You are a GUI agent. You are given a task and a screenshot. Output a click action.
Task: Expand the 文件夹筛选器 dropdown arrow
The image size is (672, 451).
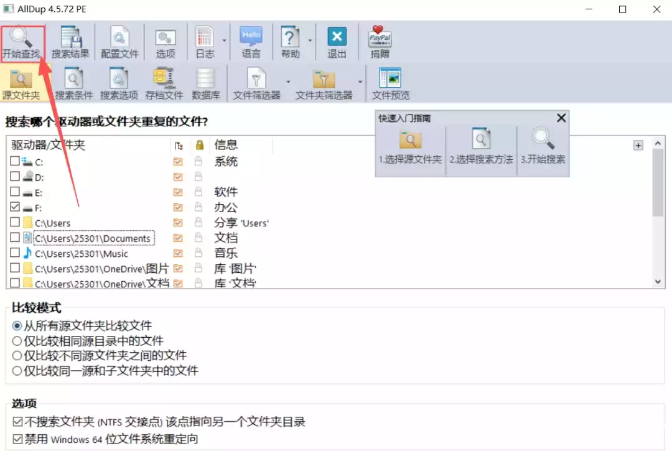click(x=359, y=82)
